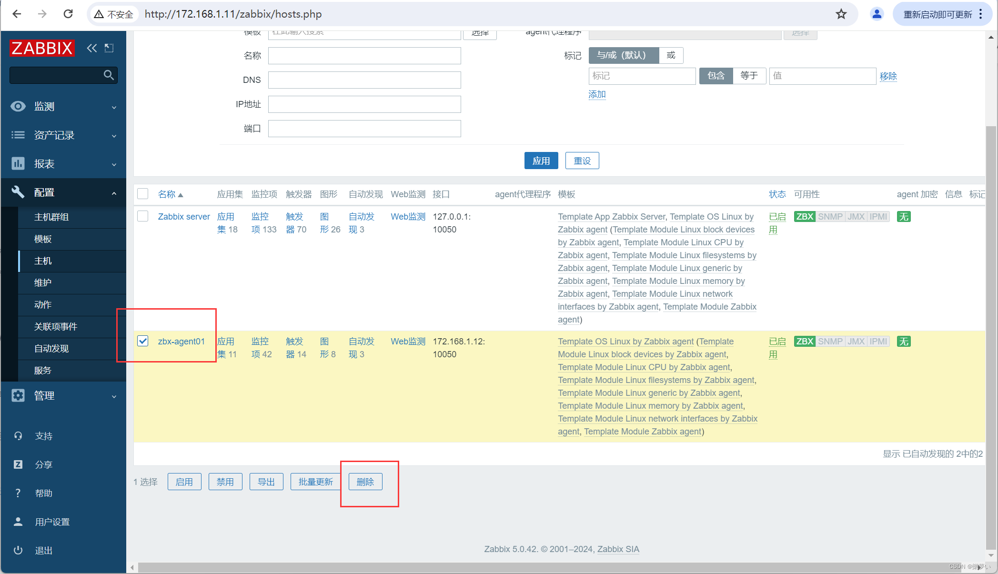This screenshot has width=998, height=574.
Task: Switch tag matching to 或 (Or) mode
Action: point(671,55)
